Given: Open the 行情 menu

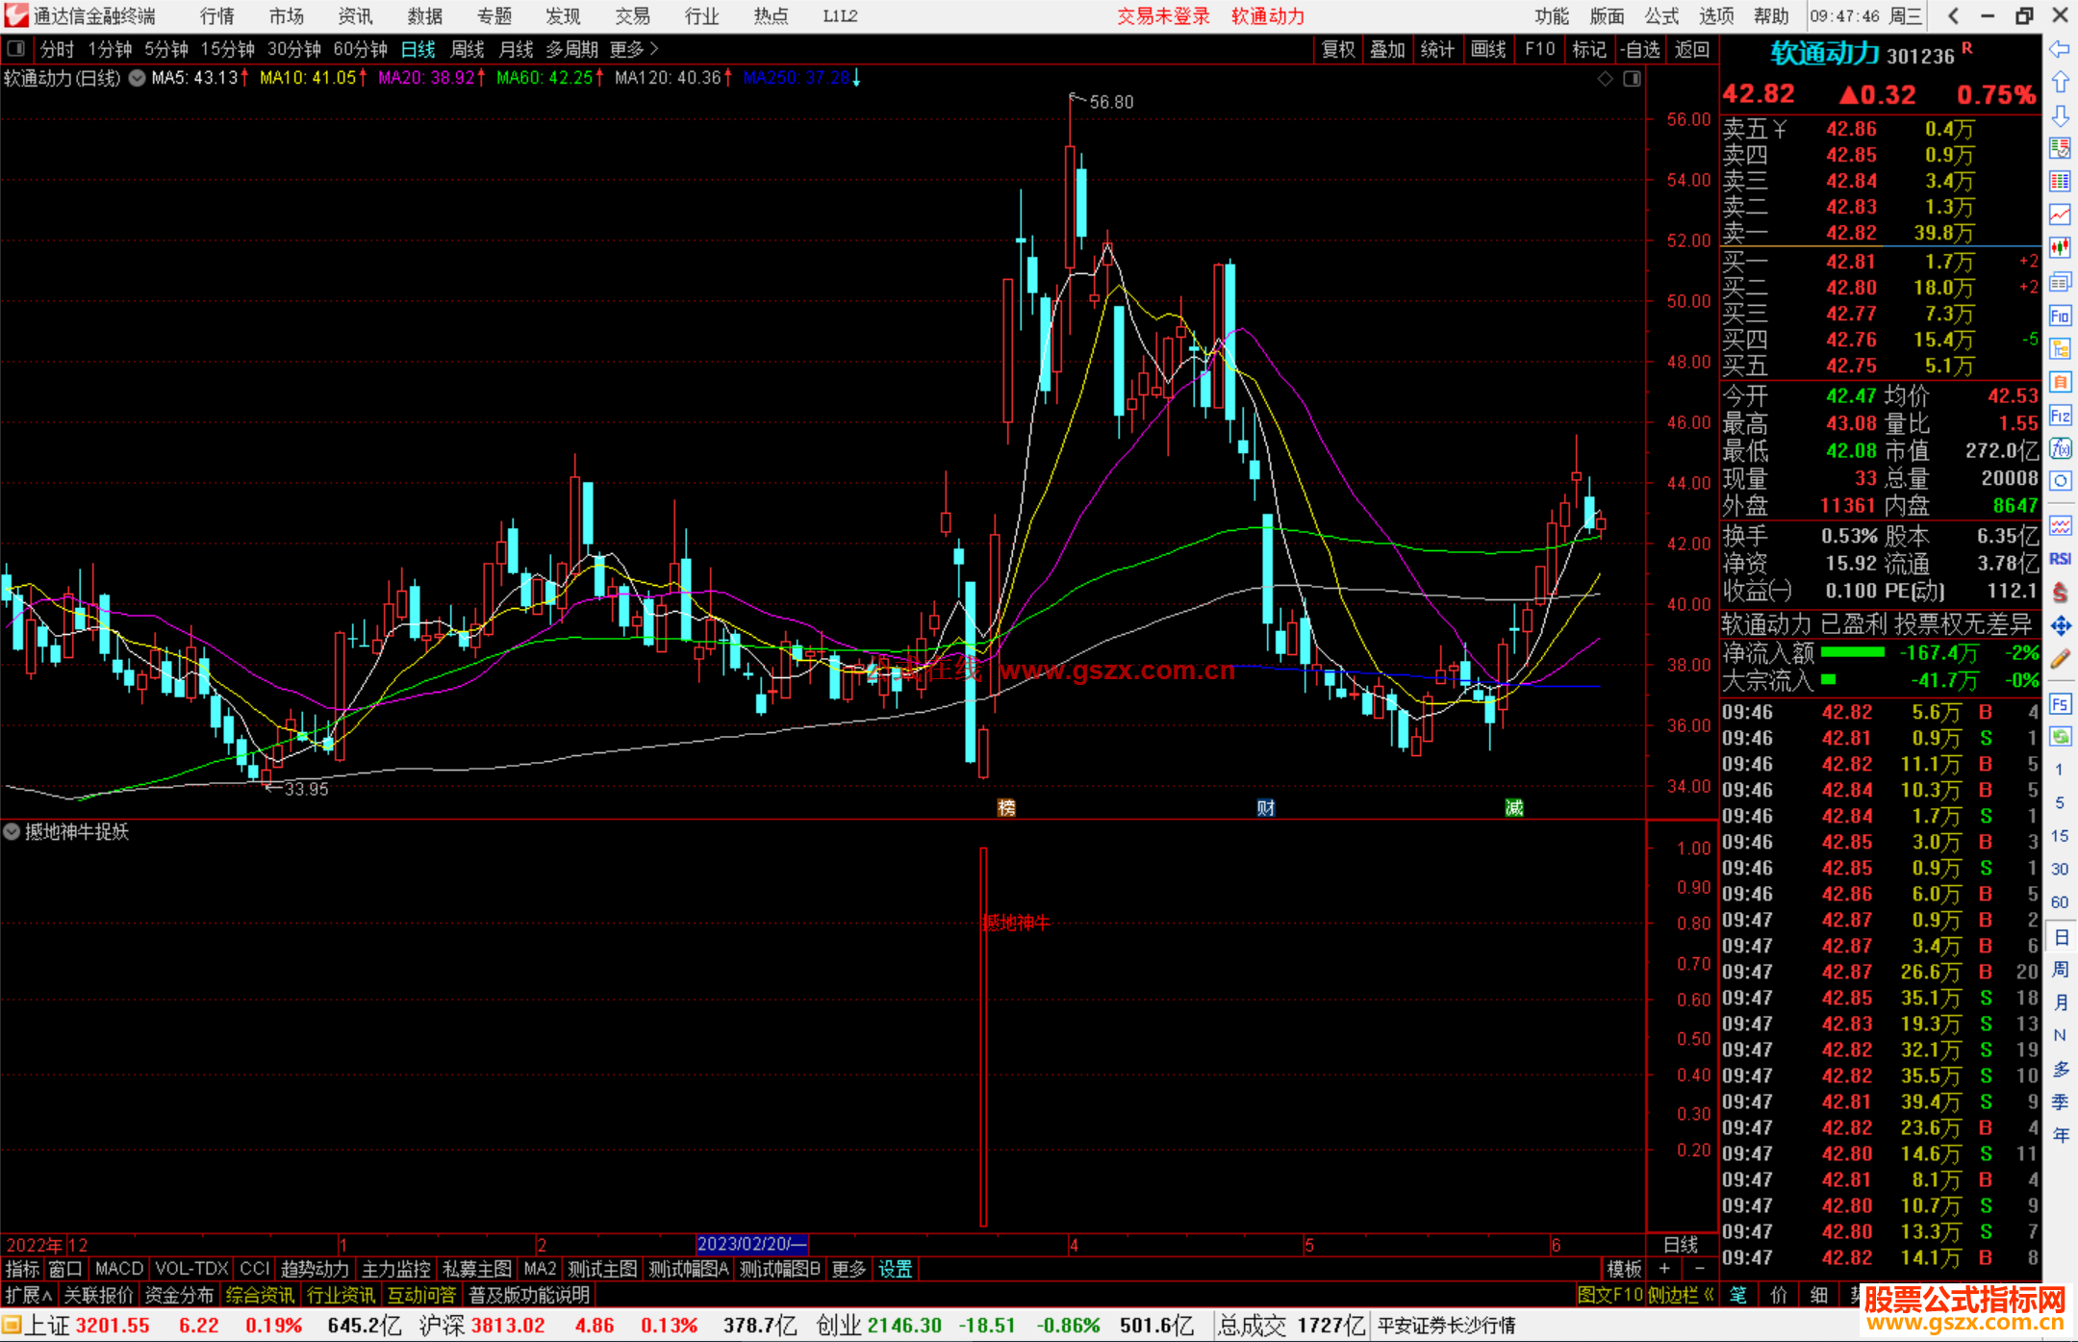Looking at the screenshot, I should click(216, 16).
